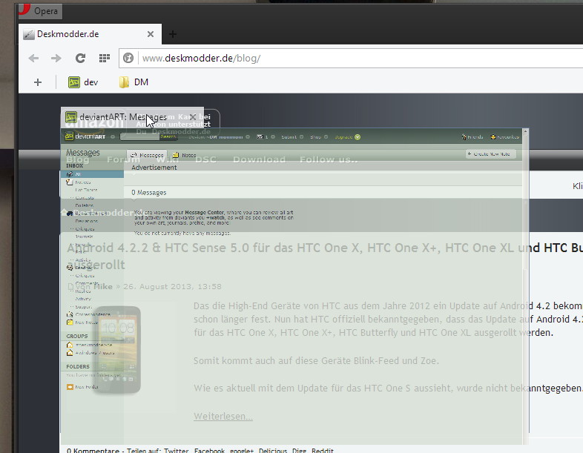Open the Forum menu on Deskmodder
583x453 pixels.
point(123,159)
